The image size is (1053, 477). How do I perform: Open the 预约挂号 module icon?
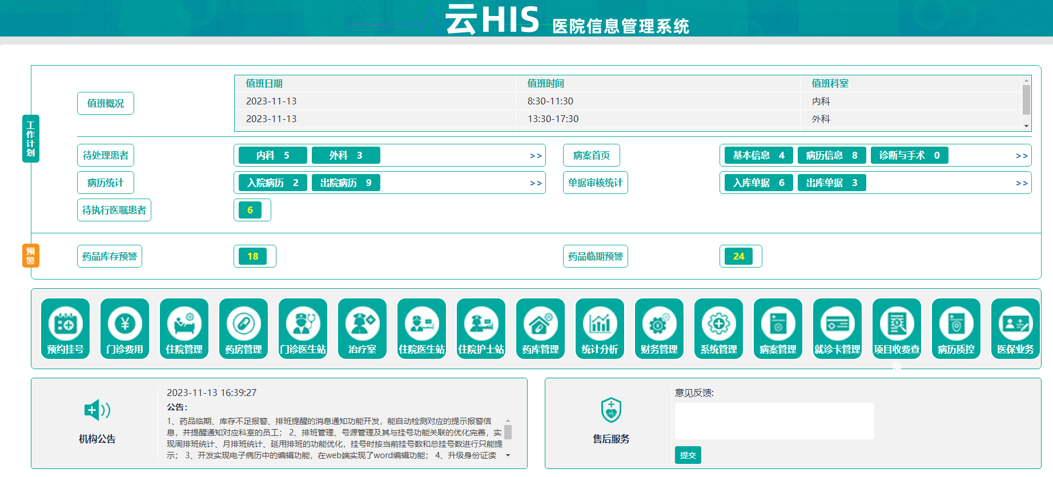click(66, 329)
